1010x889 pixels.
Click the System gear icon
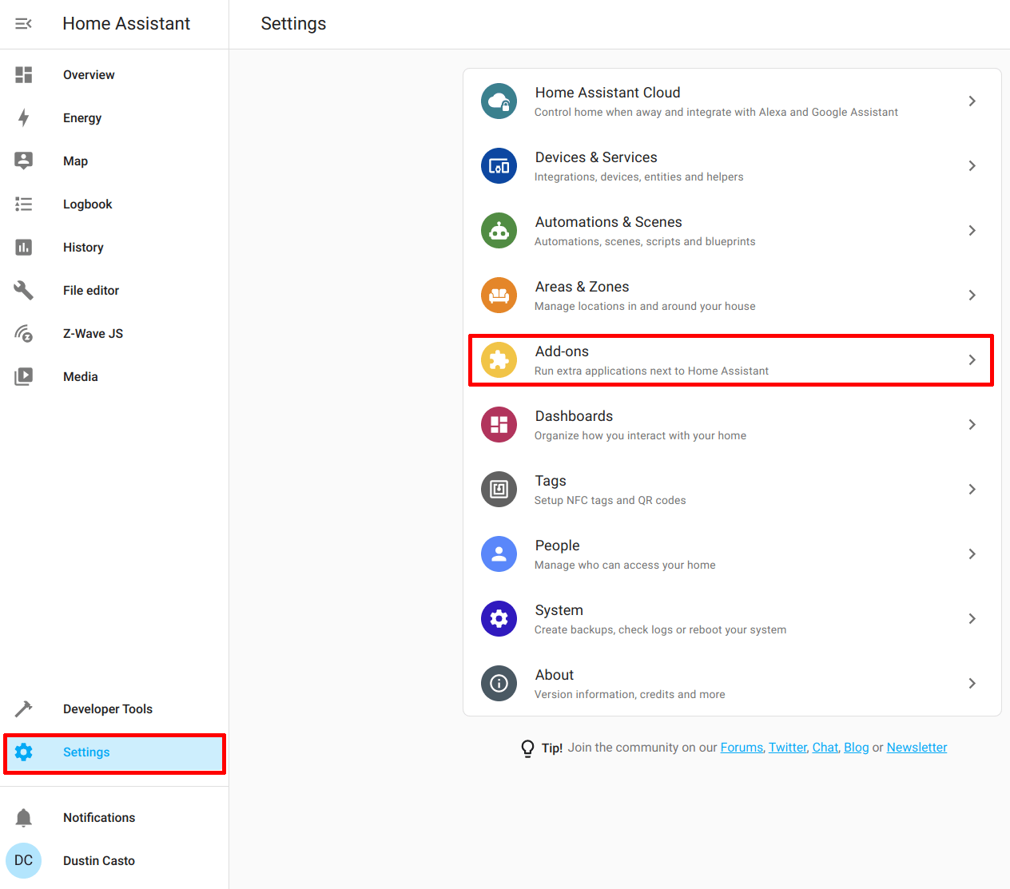(499, 618)
